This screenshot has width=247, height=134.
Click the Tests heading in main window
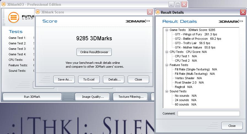coord(16,32)
